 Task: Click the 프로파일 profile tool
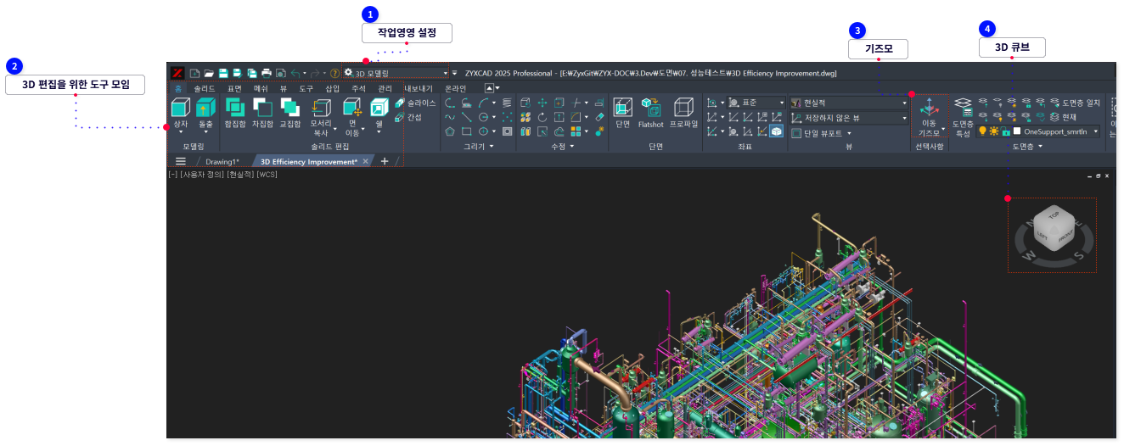click(x=683, y=113)
